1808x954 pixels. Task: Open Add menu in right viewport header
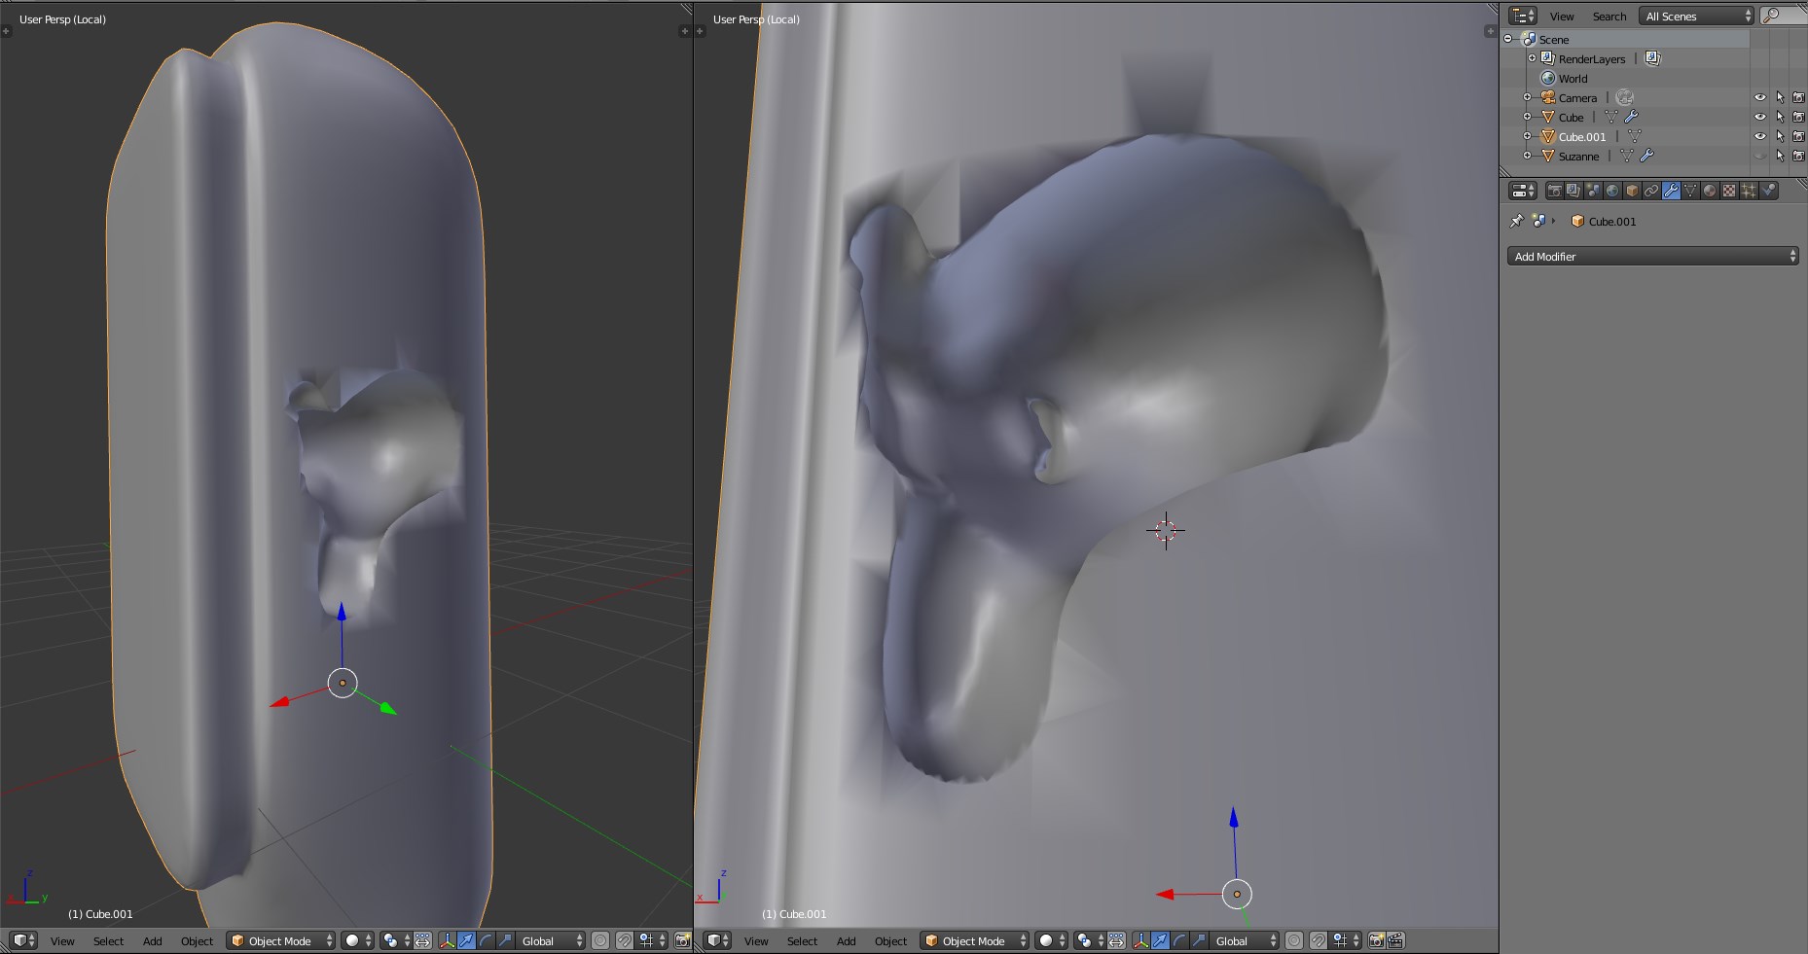pos(847,941)
